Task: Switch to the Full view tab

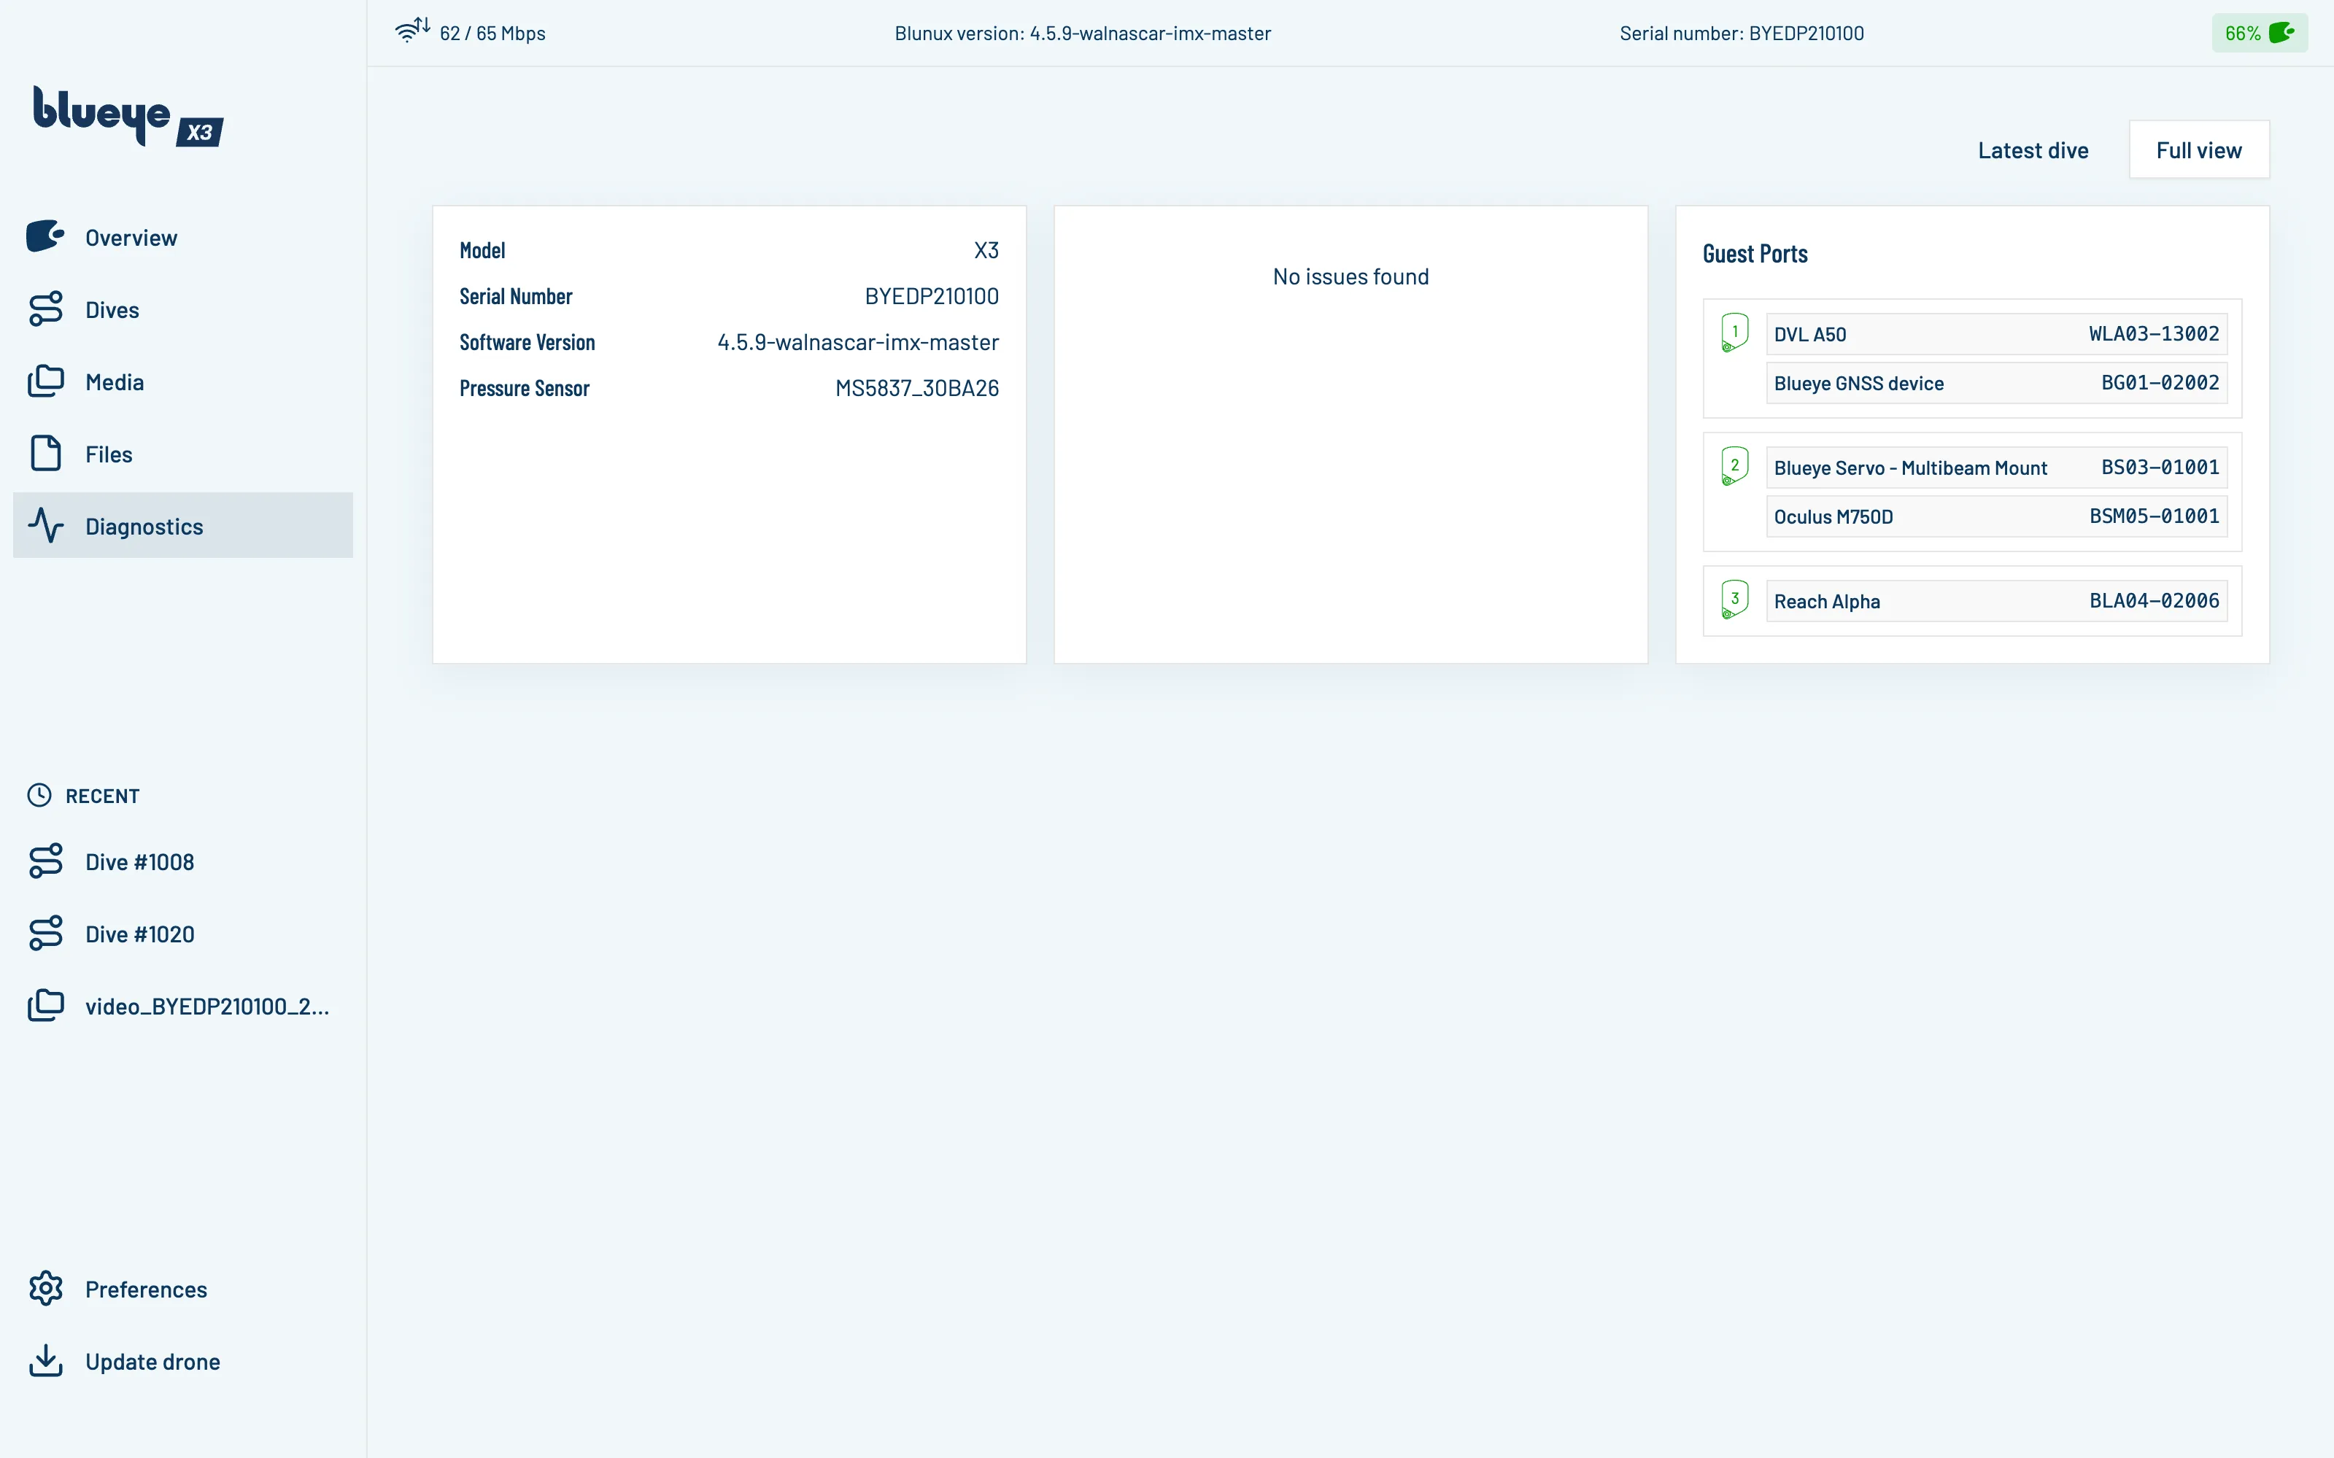Action: coord(2199,150)
